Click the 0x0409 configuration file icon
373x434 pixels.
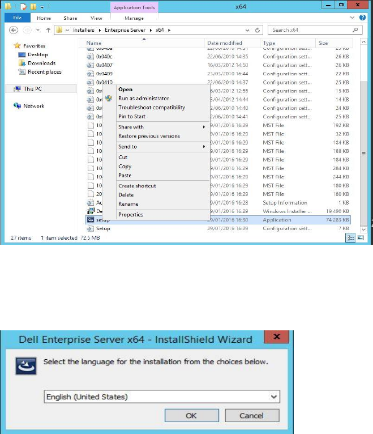click(x=90, y=74)
